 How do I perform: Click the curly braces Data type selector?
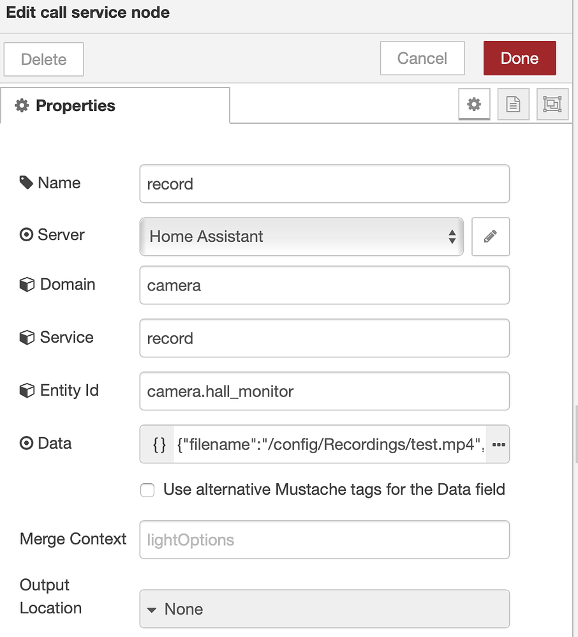pos(159,444)
